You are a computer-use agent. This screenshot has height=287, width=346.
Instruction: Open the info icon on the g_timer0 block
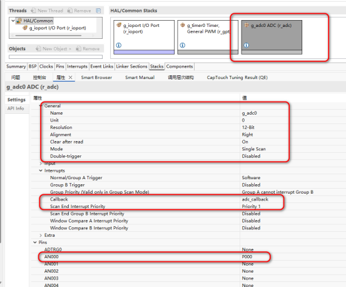tap(183, 45)
